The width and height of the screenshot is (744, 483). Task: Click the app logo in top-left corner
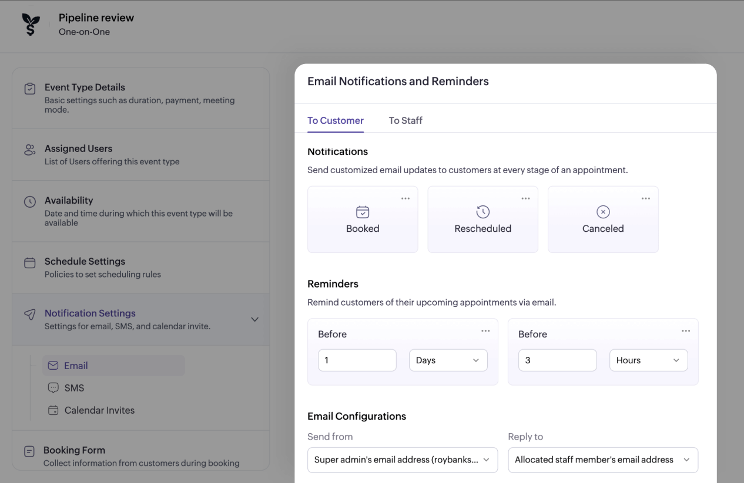(30, 25)
